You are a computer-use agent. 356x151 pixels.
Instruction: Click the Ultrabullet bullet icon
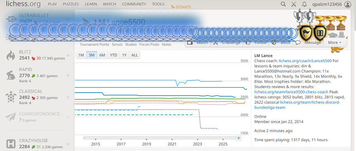coord(11,19)
